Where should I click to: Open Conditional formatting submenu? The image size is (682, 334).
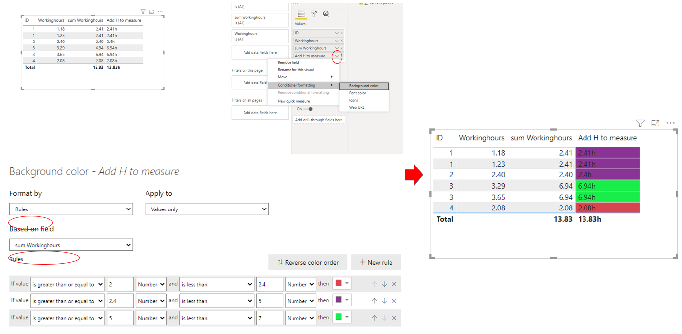point(303,85)
